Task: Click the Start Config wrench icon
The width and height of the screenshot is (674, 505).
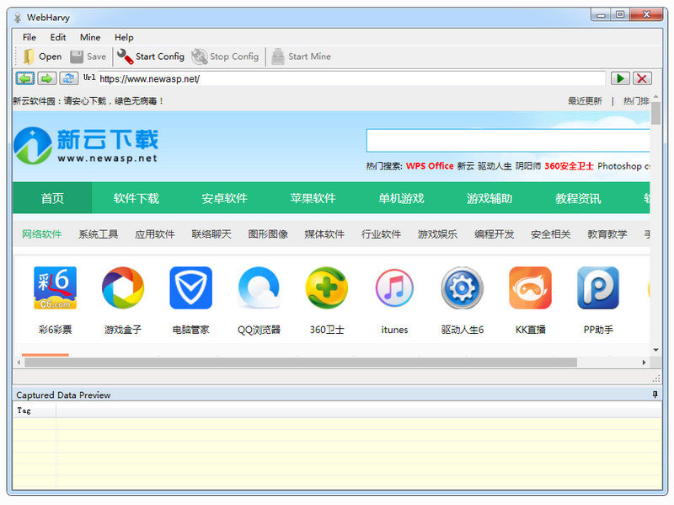Action: point(125,56)
